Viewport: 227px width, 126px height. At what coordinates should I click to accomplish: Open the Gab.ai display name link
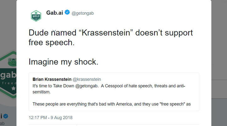[x=55, y=13]
